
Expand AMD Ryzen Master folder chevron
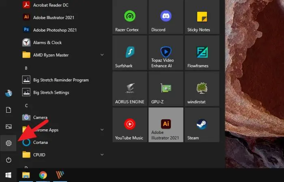102,55
